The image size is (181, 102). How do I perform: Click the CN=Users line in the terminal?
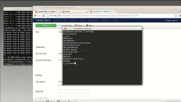[67, 56]
